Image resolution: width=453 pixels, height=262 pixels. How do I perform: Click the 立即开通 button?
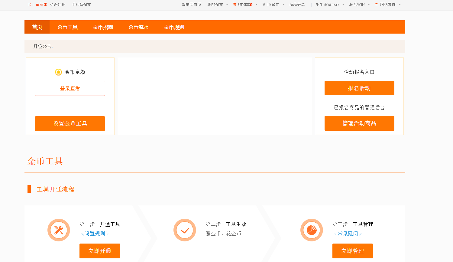[100, 251]
